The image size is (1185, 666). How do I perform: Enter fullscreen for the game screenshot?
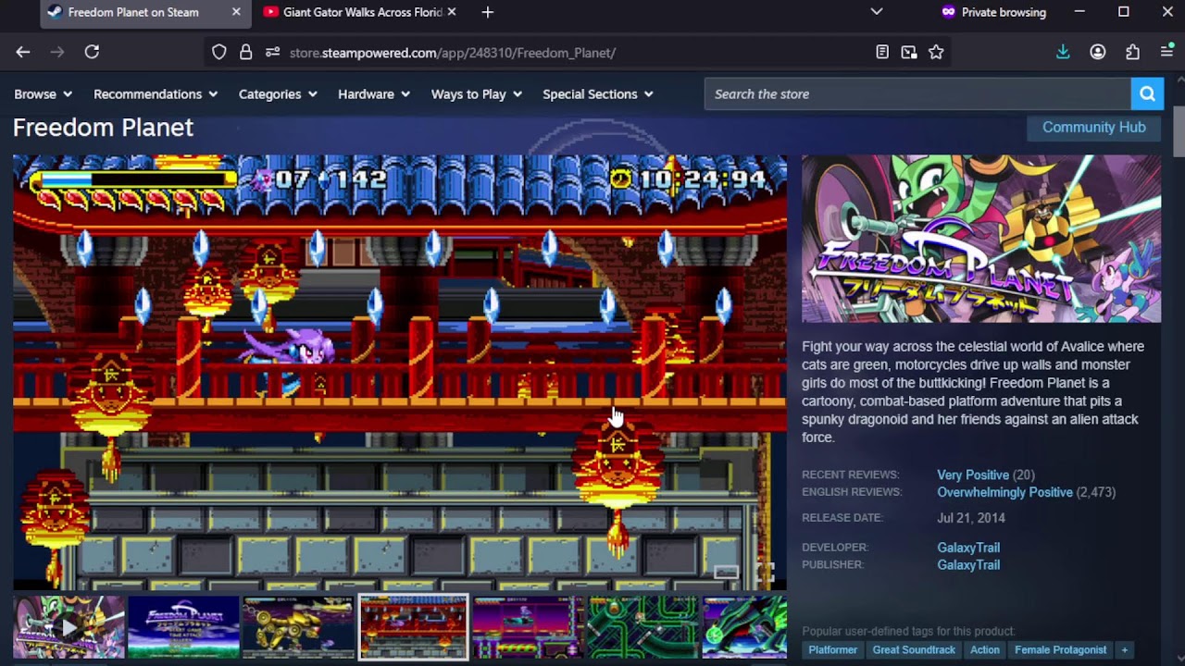pyautogui.click(x=766, y=572)
